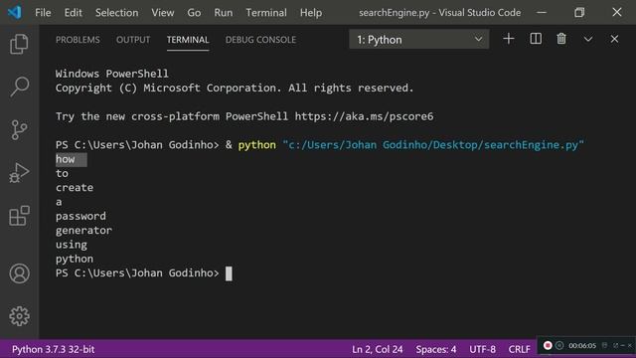The image size is (636, 358).
Task: Kill terminal with the trash icon
Action: (561, 39)
